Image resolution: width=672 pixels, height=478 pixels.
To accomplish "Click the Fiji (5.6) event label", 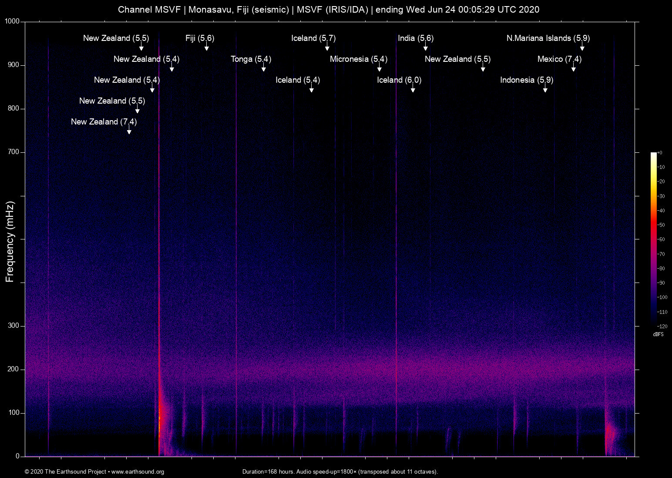I will (x=199, y=38).
